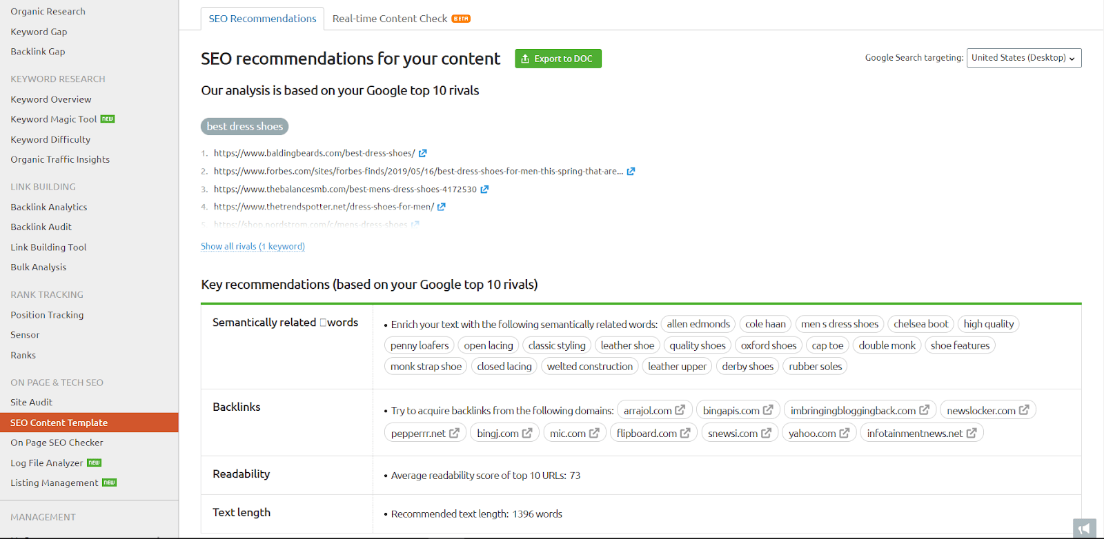Click the allen edmonds keyword tag
Screen dimensions: 1104x539
click(698, 324)
